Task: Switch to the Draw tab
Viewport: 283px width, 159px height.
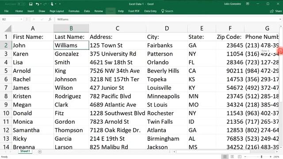Action: [x=42, y=11]
